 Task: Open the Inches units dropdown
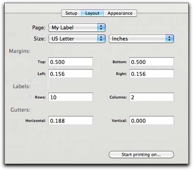(141, 39)
